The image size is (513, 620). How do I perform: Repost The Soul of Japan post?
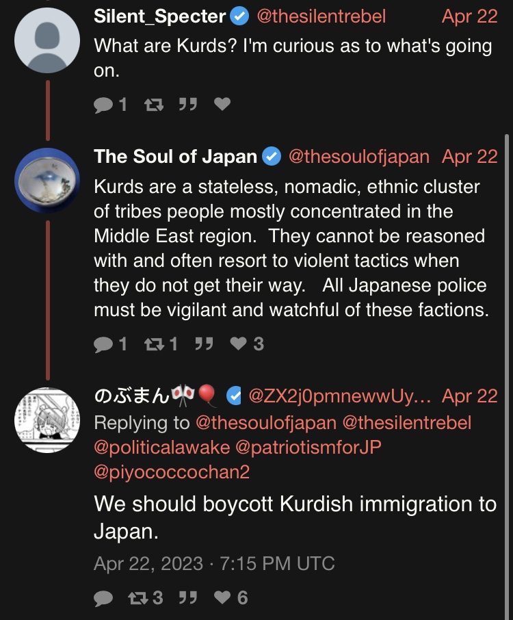click(154, 344)
